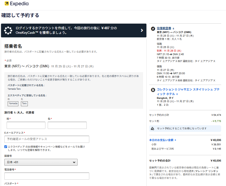Click the airplane icon beside 往復航空券
Screen dimensions: 226x186
click(153, 28)
